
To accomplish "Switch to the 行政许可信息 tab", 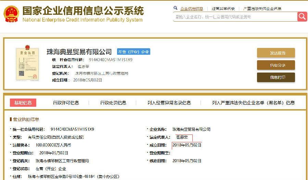I will (66, 103).
